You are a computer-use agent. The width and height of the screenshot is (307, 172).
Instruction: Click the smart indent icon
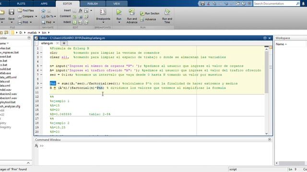click(75, 22)
